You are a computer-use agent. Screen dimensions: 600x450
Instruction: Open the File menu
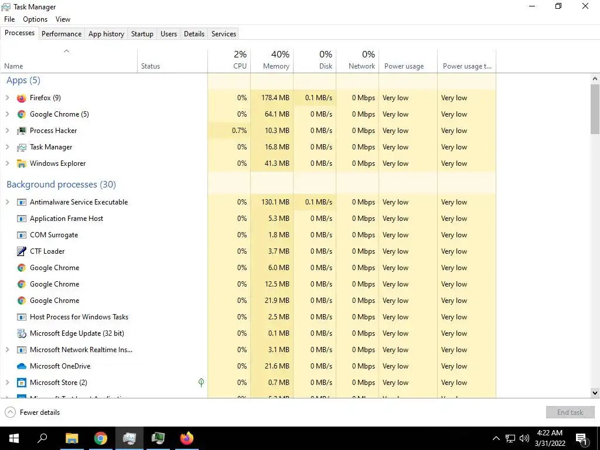(9, 19)
